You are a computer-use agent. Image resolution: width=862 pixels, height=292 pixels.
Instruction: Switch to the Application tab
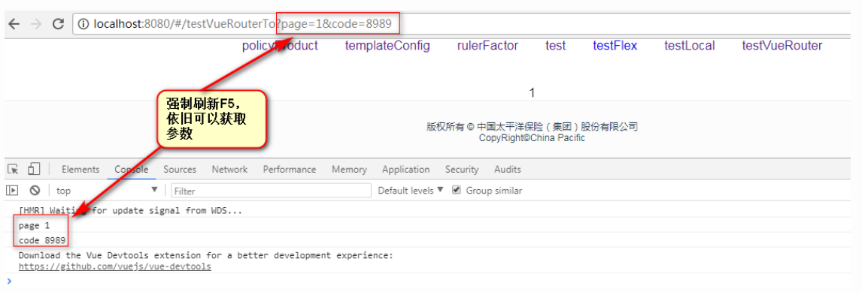405,170
